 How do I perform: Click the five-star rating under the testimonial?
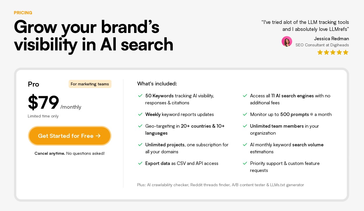pos(333,52)
